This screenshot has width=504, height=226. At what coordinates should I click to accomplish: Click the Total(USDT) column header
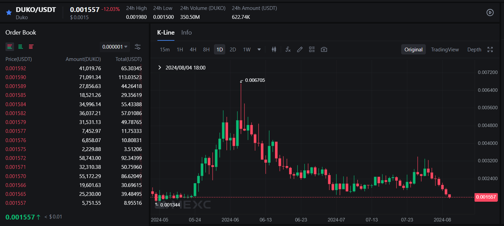(x=129, y=59)
